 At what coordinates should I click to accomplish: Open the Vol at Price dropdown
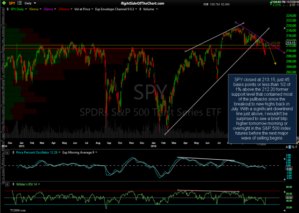coord(93,9)
